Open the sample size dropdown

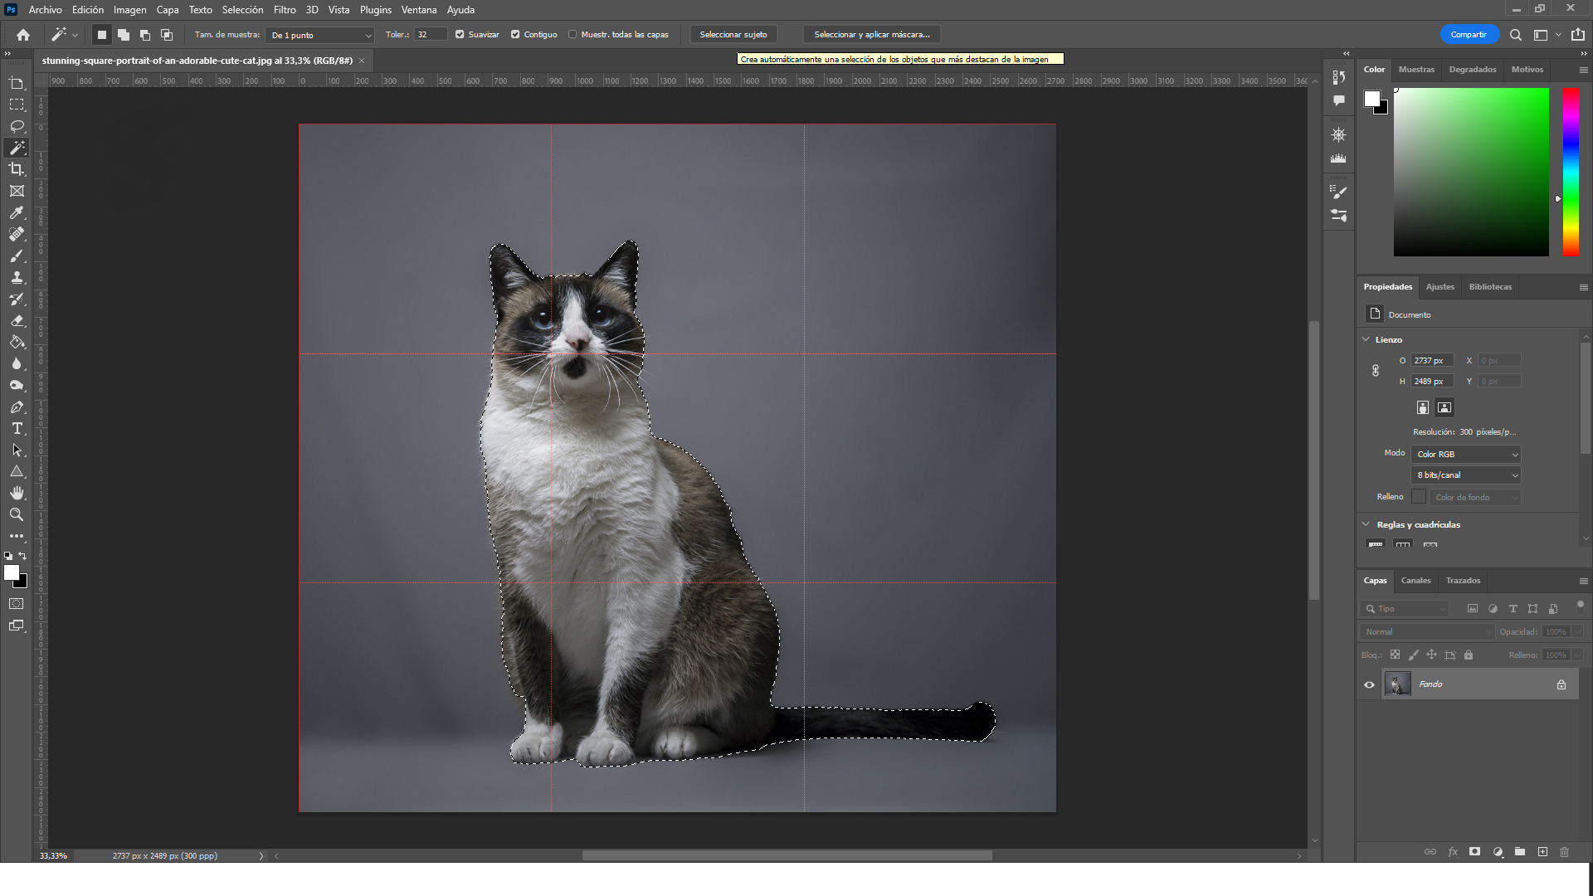click(x=321, y=35)
